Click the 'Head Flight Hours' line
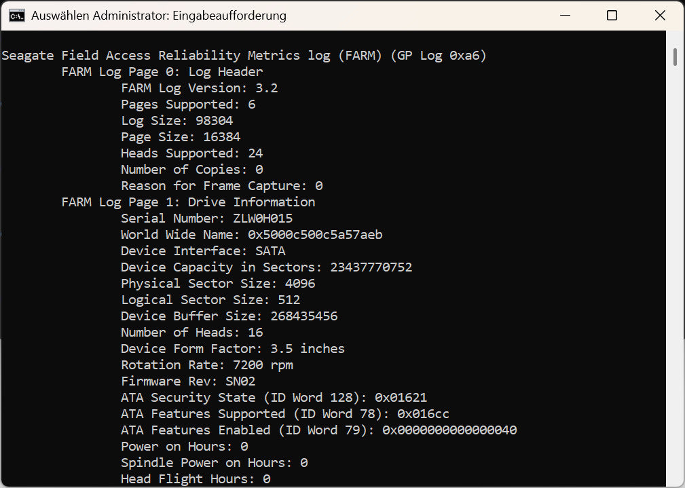Image resolution: width=685 pixels, height=488 pixels. pos(196,479)
